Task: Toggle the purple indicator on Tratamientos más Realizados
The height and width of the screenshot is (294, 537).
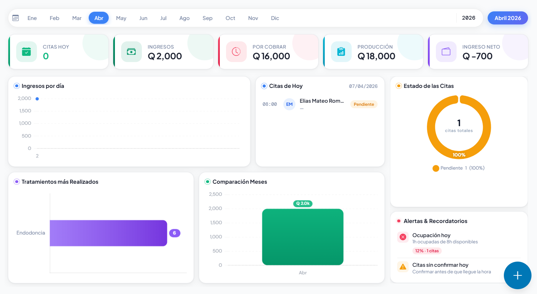Action: [x=16, y=181]
